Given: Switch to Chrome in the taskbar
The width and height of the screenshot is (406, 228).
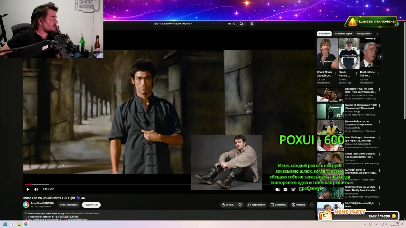Looking at the screenshot, I should click(26, 225).
